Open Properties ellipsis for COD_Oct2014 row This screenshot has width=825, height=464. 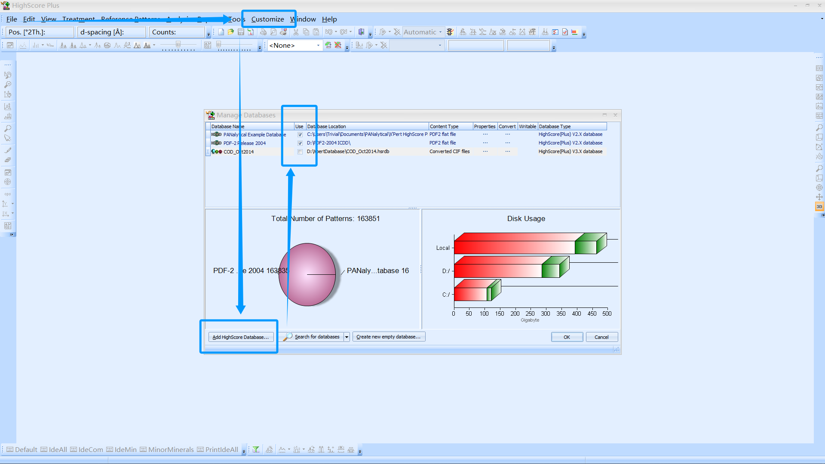[485, 151]
